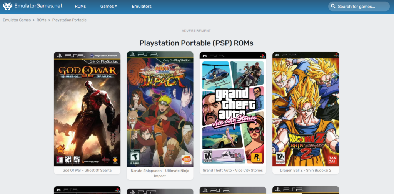The height and width of the screenshot is (194, 394).
Task: Click the Playstation Portable (PSP) ROMs heading
Action: tap(196, 43)
